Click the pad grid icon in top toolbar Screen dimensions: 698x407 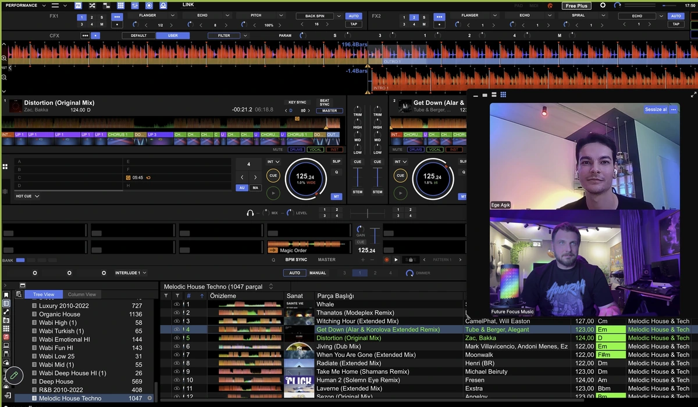pos(120,5)
